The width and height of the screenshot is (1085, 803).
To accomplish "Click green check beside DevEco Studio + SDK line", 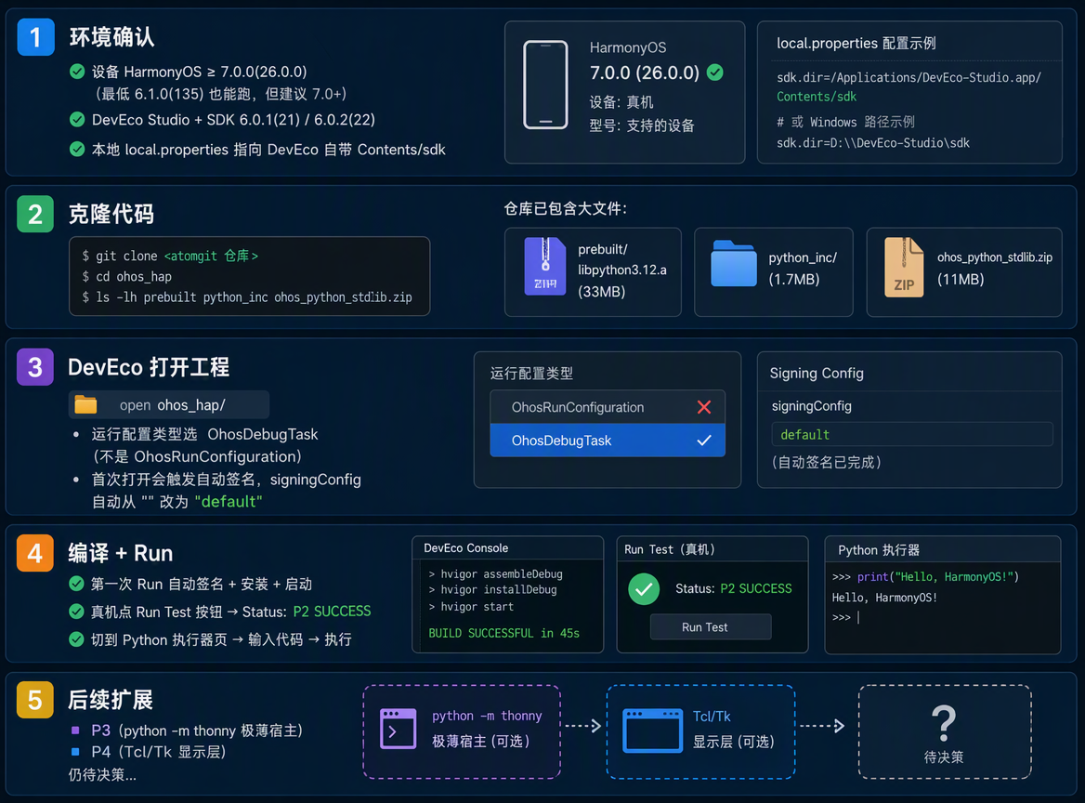I will pyautogui.click(x=77, y=119).
